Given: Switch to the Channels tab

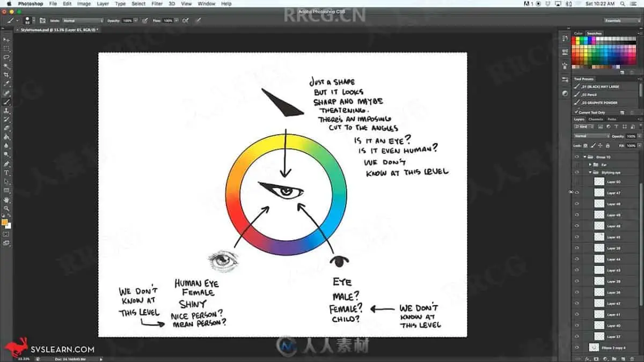Looking at the screenshot, I should coord(596,119).
